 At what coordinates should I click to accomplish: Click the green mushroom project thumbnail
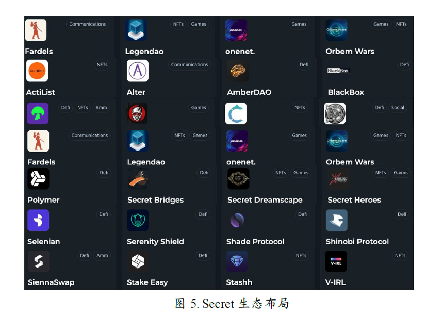[38, 113]
